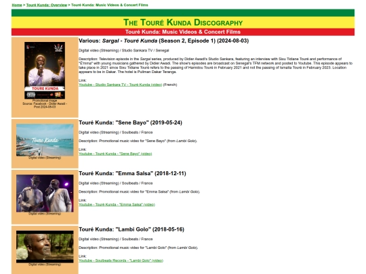The width and height of the screenshot is (366, 274).
Task: Click the Emma Salsa stage performance thumbnail
Action: [45, 193]
